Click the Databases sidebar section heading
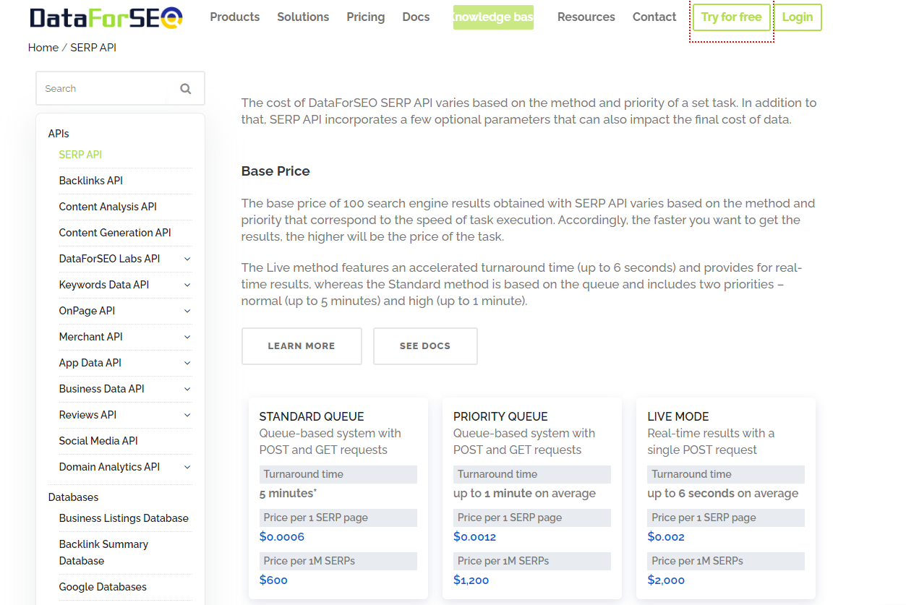 coord(73,497)
